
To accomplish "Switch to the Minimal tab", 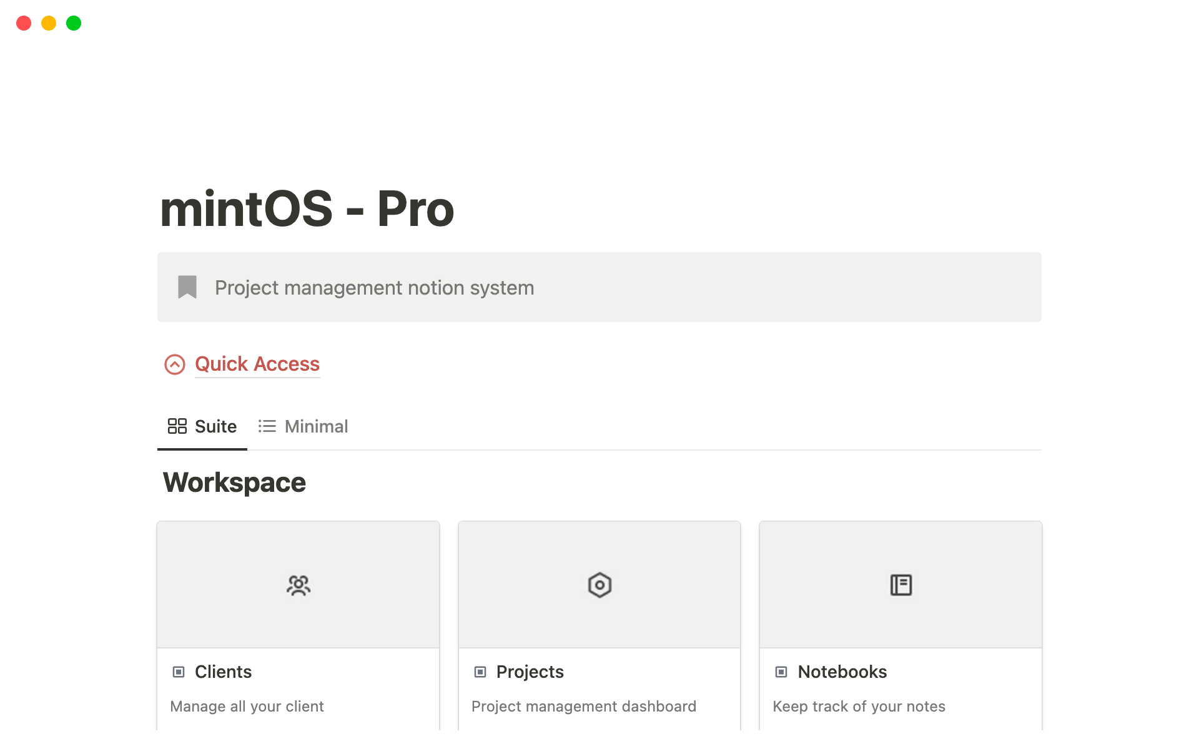I will [303, 426].
